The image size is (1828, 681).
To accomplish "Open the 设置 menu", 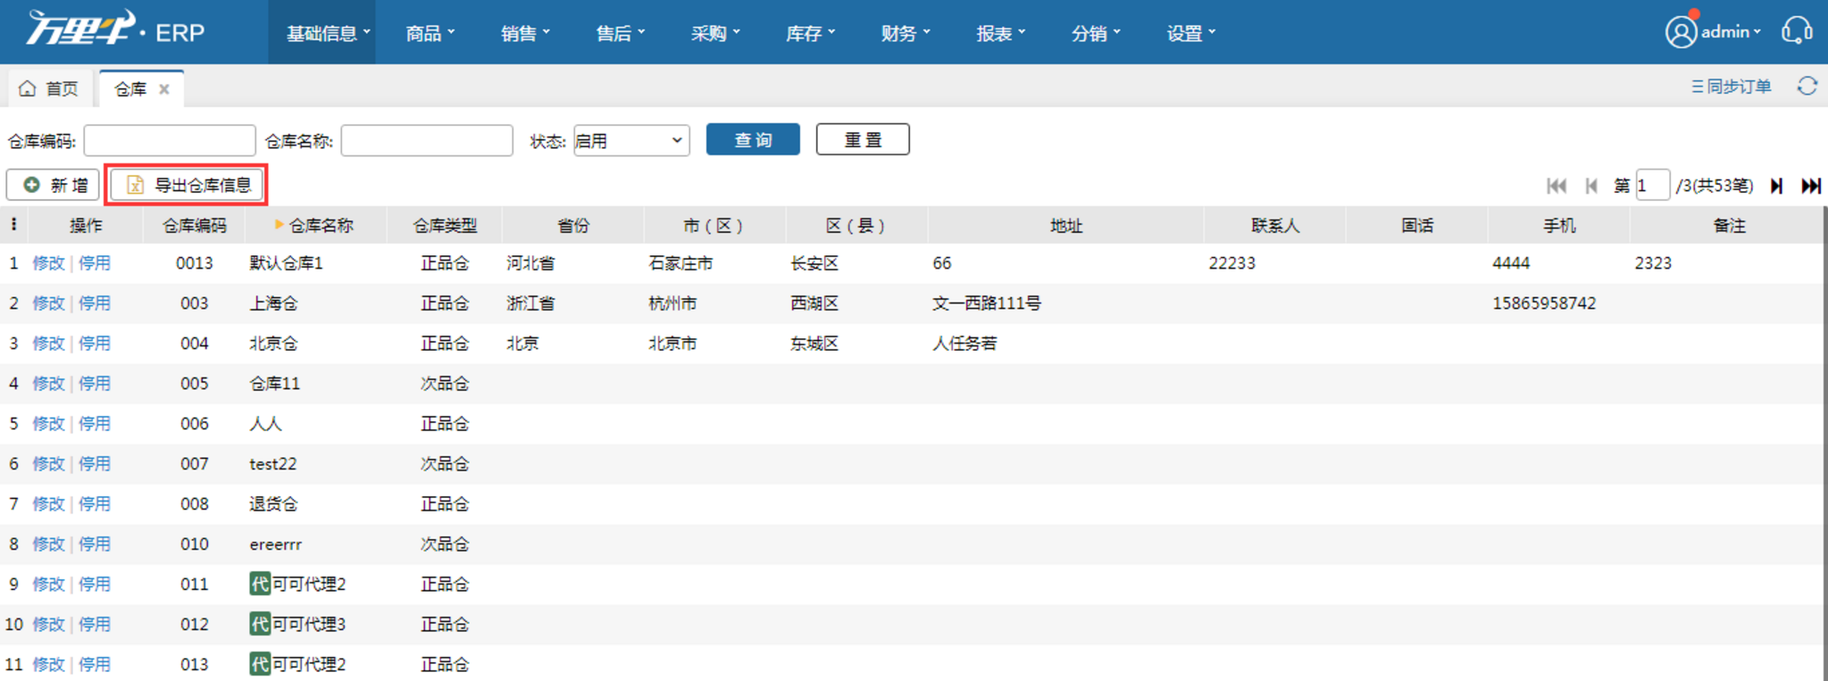I will pyautogui.click(x=1190, y=33).
